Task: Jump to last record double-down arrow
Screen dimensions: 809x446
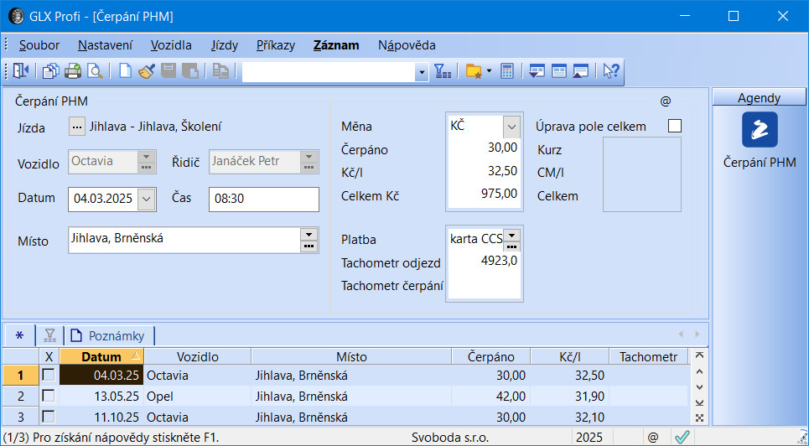Action: pos(699,402)
